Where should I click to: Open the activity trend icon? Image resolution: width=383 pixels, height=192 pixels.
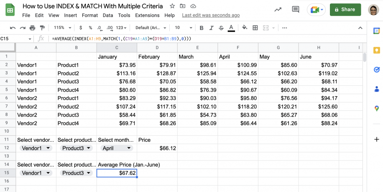click(278, 10)
